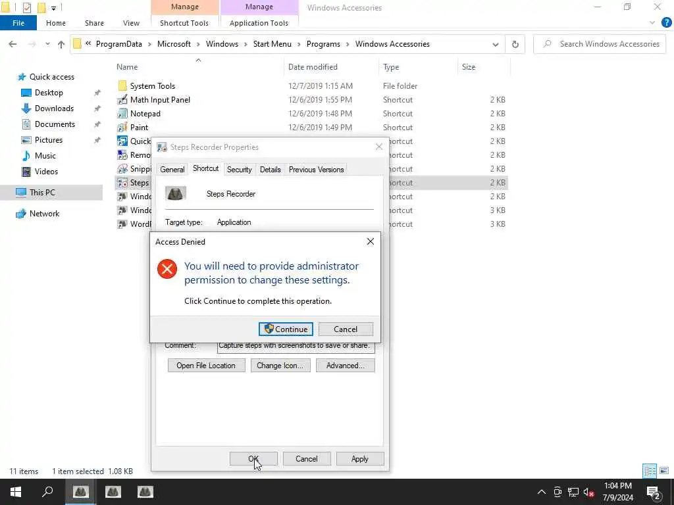Select the Math Input Panel shortcut

click(160, 100)
